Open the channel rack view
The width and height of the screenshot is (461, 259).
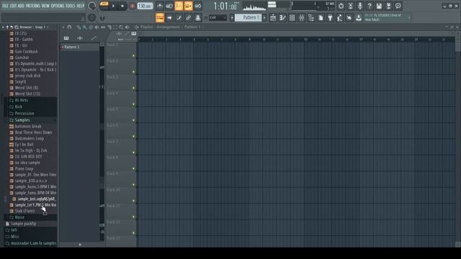pos(292,18)
